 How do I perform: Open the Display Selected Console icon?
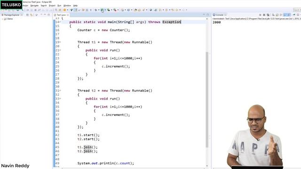(x=298, y=15)
